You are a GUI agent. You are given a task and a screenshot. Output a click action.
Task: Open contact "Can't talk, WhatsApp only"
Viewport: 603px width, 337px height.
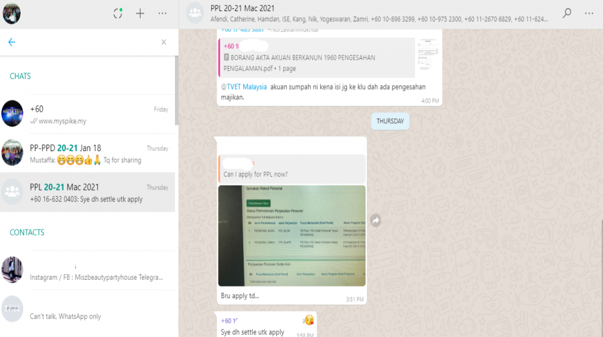click(x=88, y=309)
